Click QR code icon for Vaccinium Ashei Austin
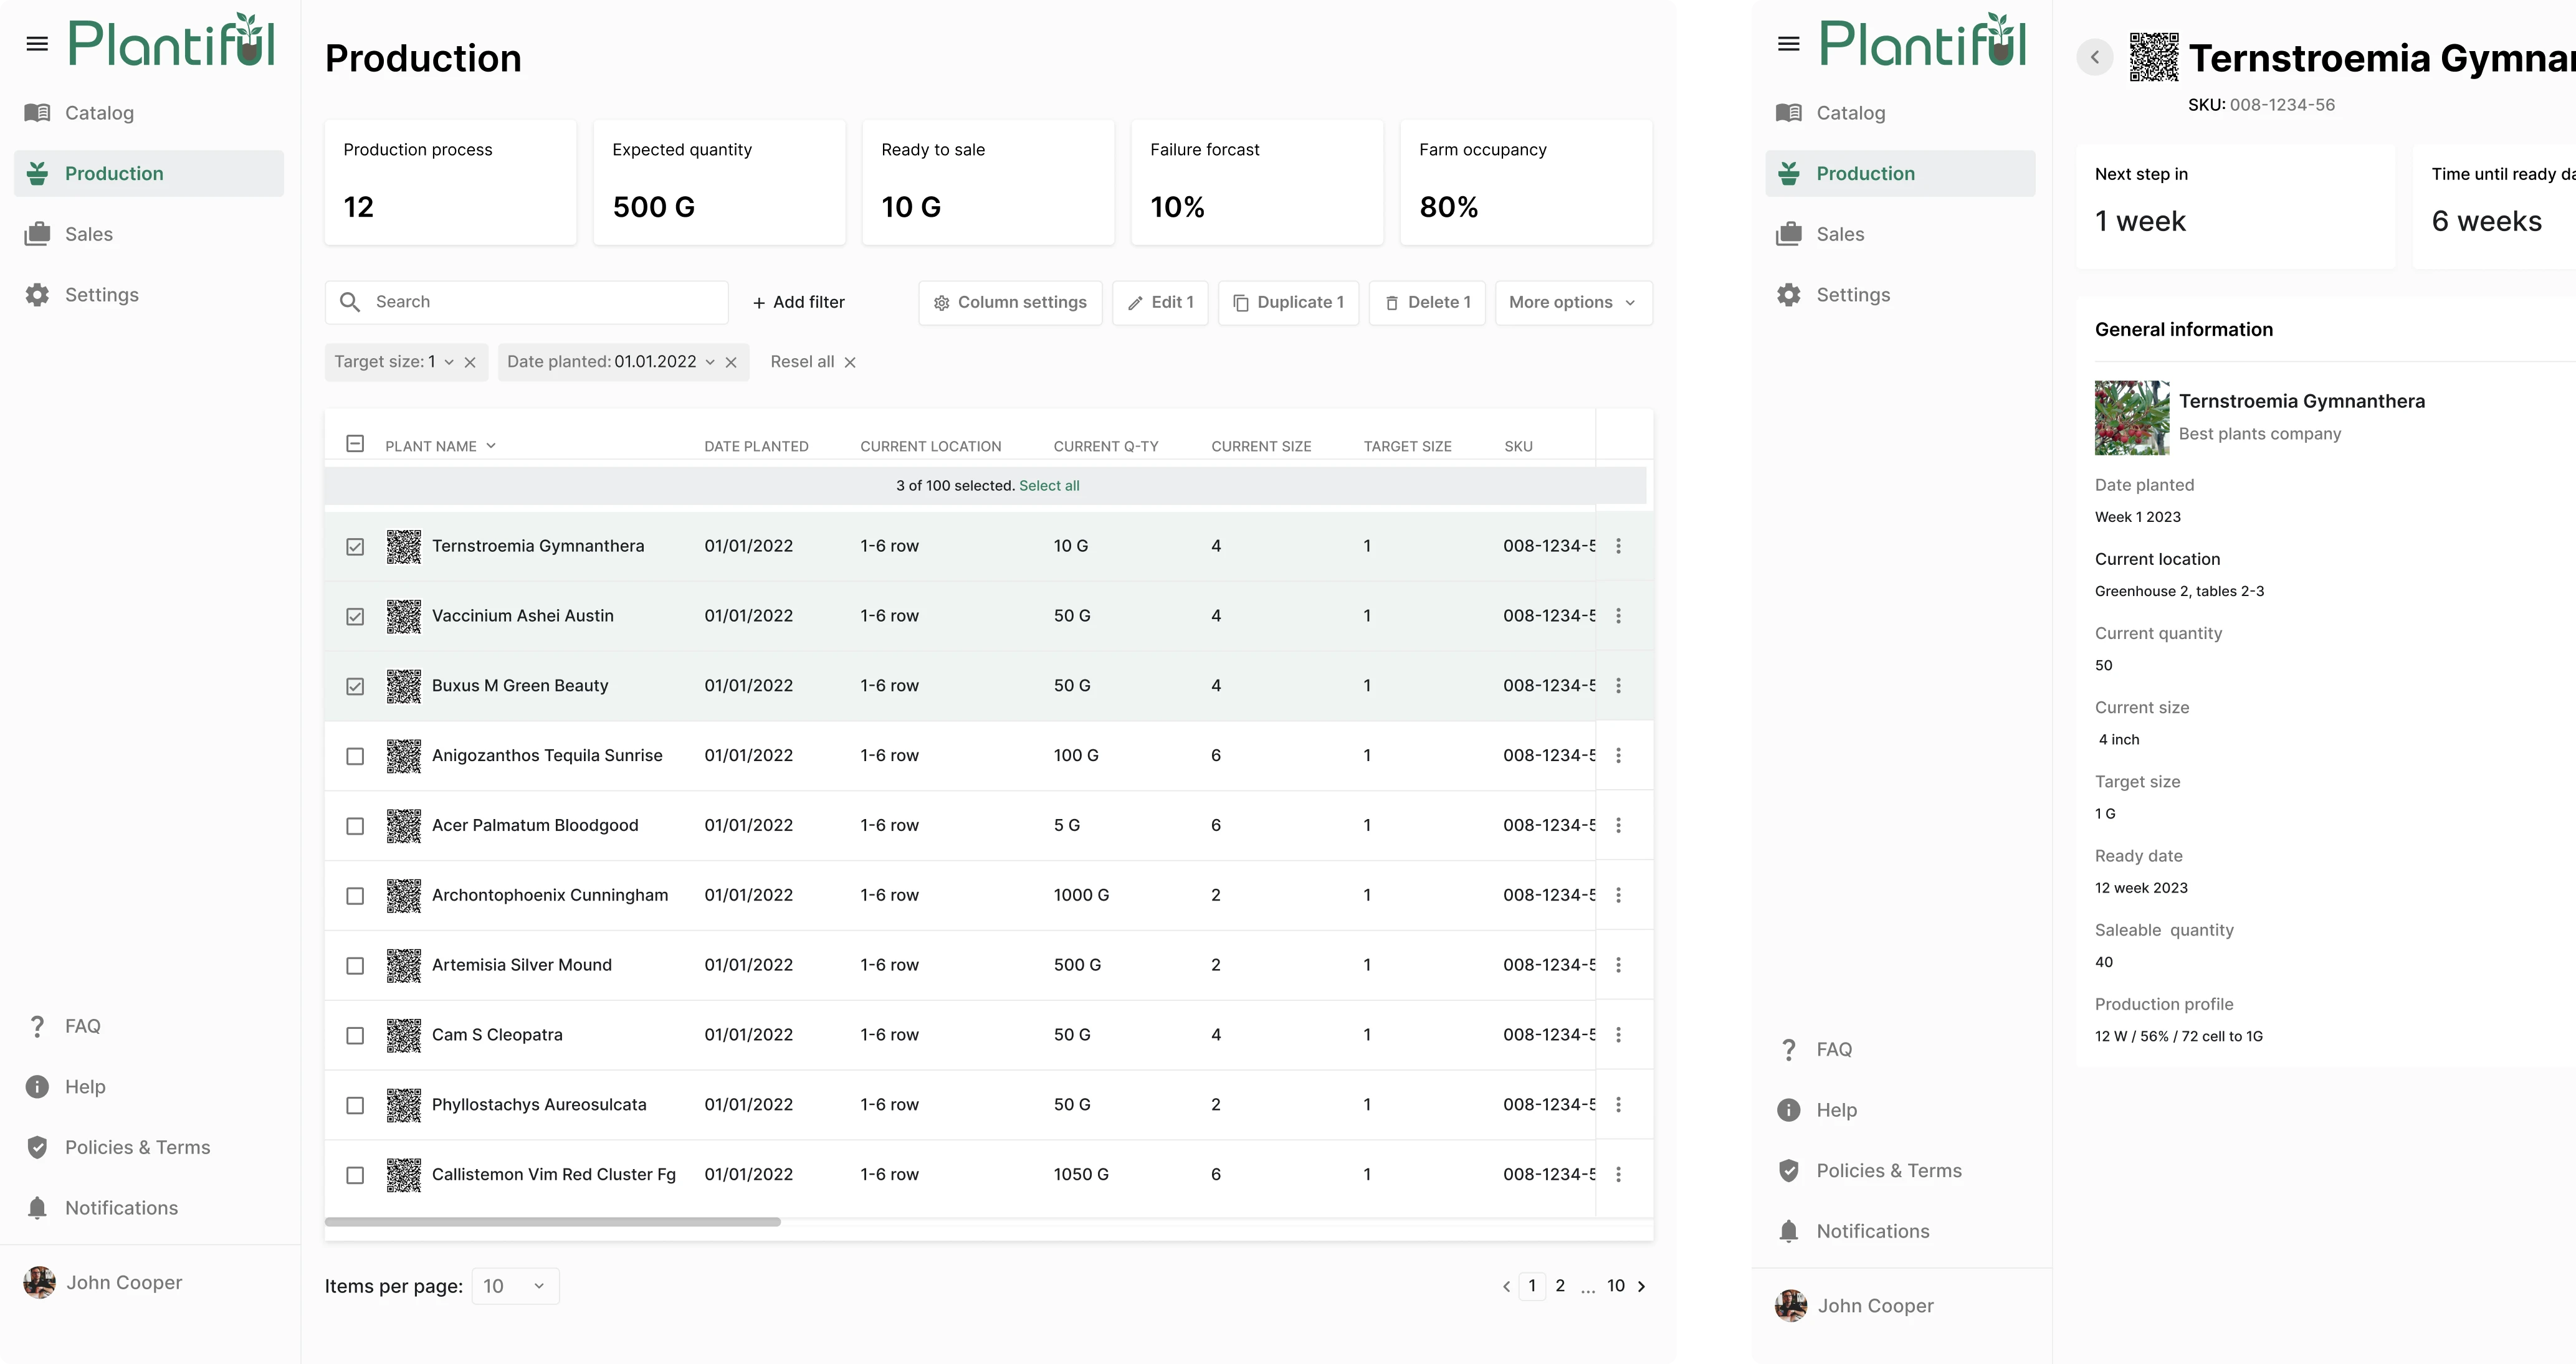 [404, 617]
